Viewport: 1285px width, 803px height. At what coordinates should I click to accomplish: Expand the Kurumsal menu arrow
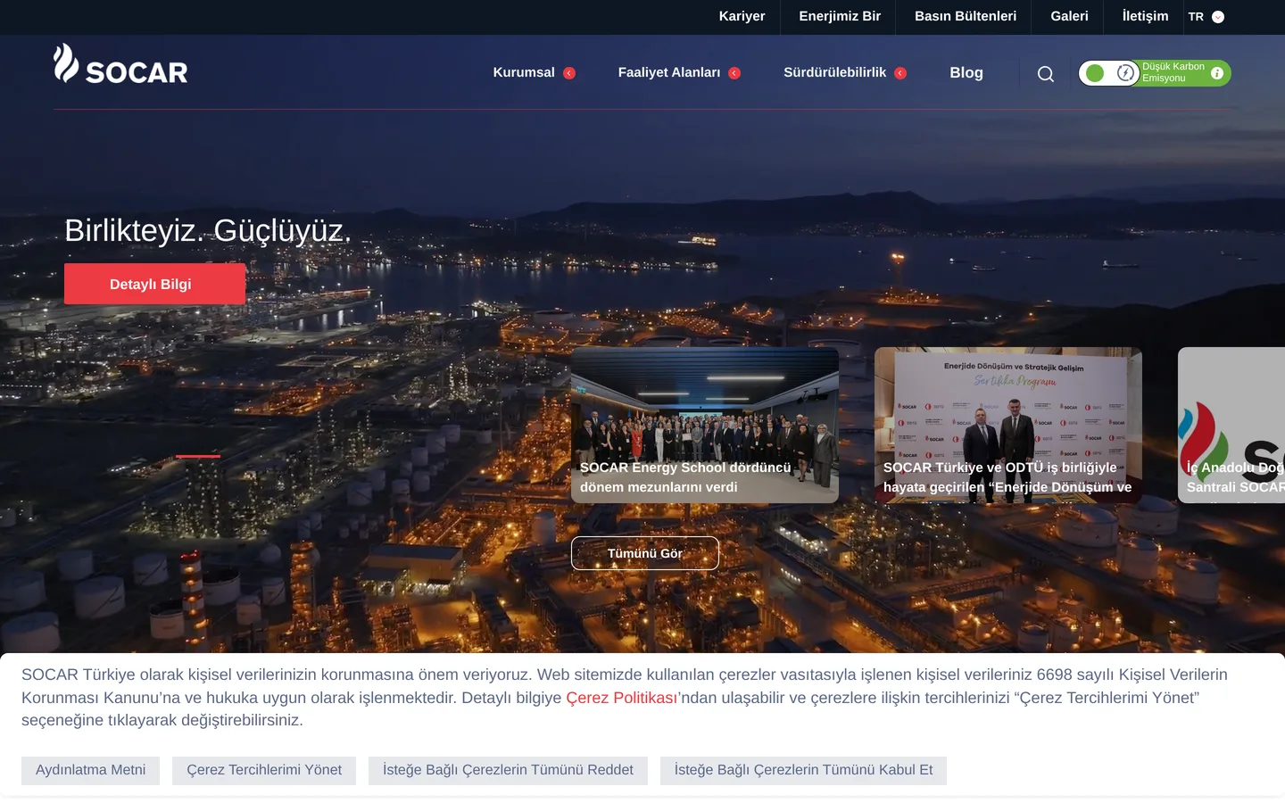[x=569, y=73]
